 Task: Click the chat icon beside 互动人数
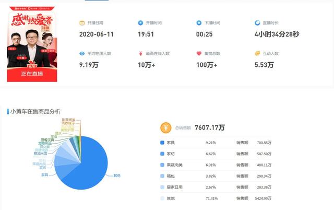[x=257, y=53]
